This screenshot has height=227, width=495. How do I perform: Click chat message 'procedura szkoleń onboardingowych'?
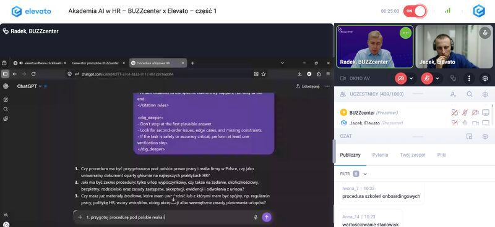(381, 196)
